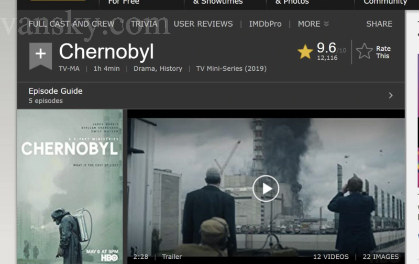The image size is (419, 264).
Task: Open the TRIVIA section
Action: click(x=144, y=24)
